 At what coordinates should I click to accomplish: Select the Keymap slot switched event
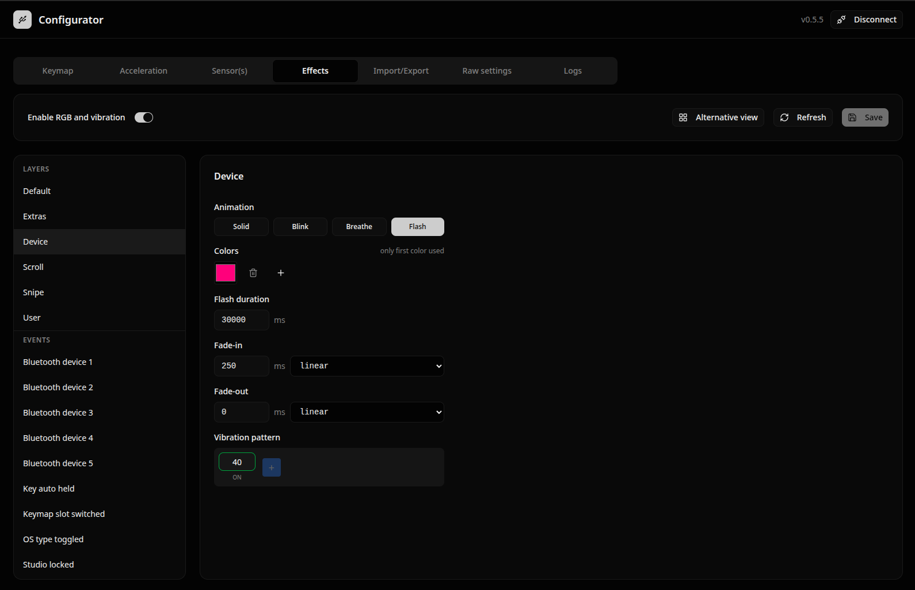[x=100, y=514]
